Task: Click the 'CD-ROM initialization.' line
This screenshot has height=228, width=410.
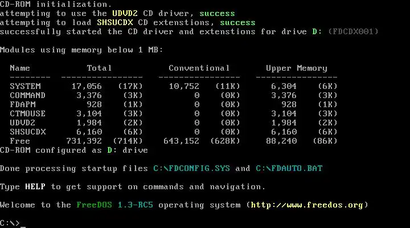Action: tap(56, 3)
